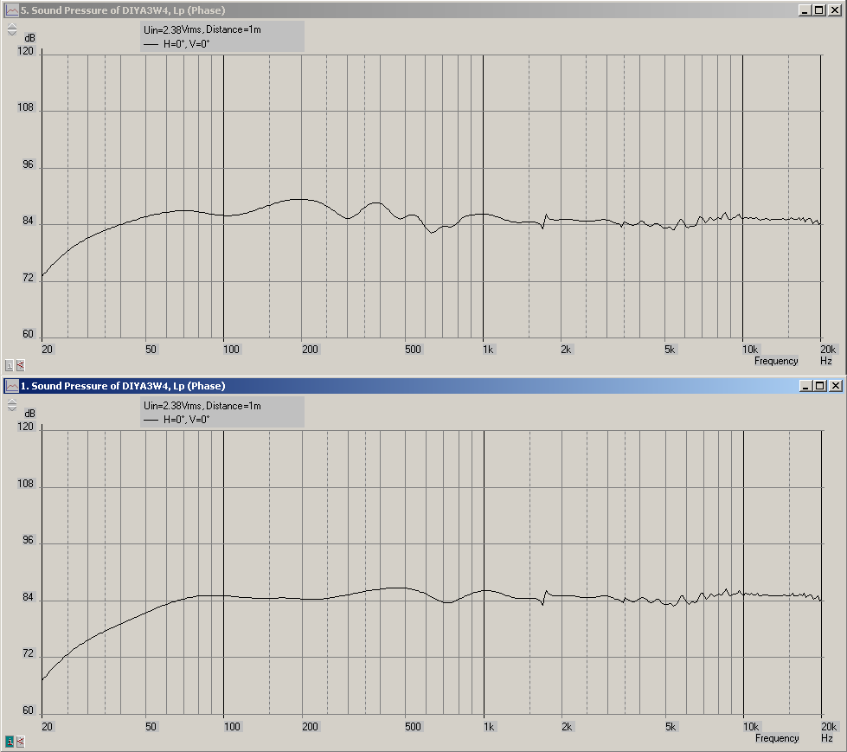
Task: Click the red lines icon beside 'i' in window 5
Action: (x=20, y=366)
